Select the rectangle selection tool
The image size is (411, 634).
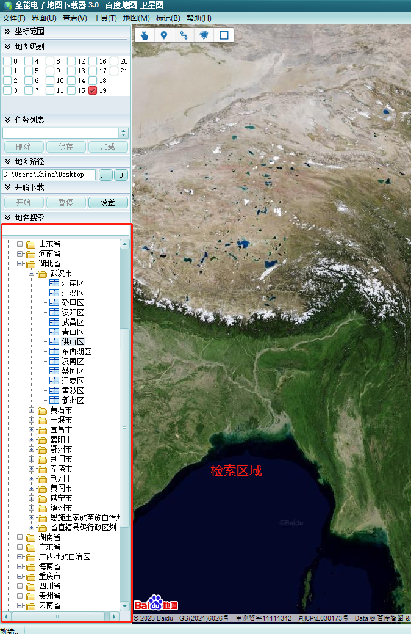pyautogui.click(x=224, y=35)
